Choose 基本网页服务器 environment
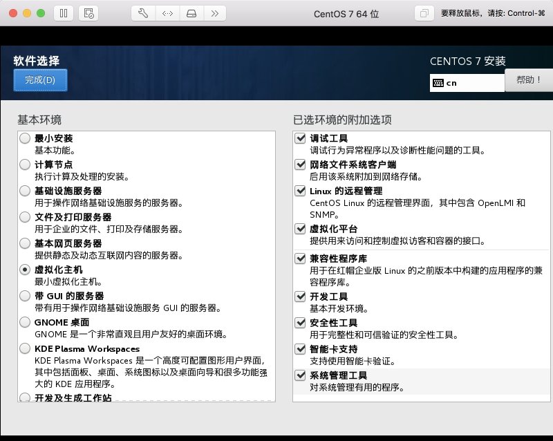Viewport: 553px width, 441px height. coord(25,243)
